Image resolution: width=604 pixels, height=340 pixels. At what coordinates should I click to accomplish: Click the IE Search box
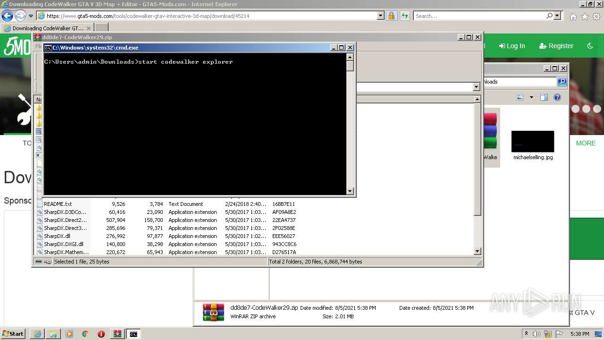480,16
